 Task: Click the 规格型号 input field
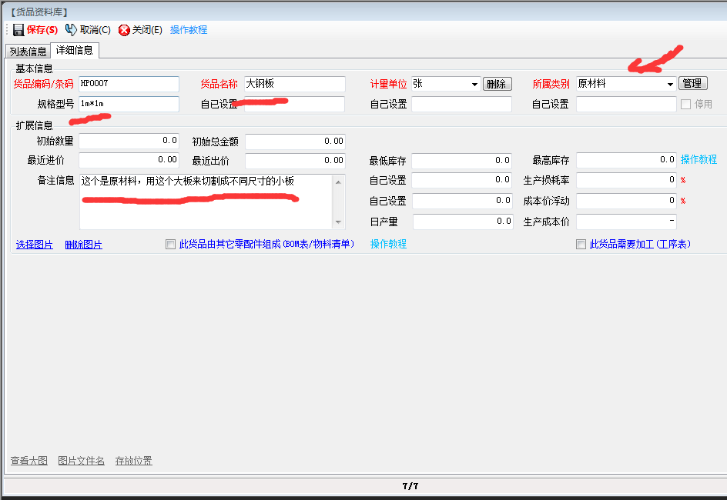tap(129, 104)
